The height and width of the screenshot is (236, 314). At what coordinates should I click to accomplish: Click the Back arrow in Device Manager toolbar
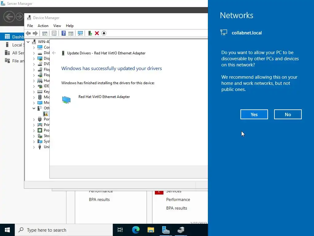[x=28, y=33]
